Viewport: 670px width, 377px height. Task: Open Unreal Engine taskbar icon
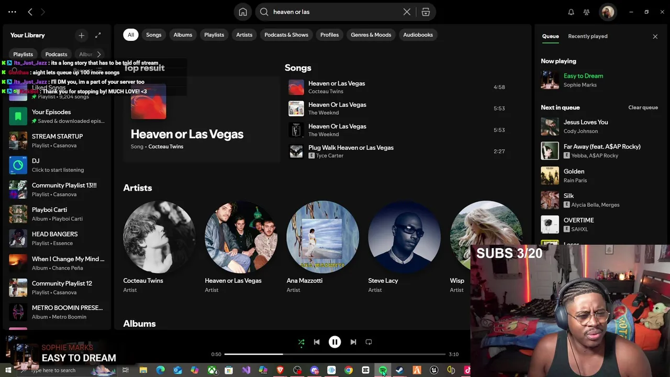(434, 370)
